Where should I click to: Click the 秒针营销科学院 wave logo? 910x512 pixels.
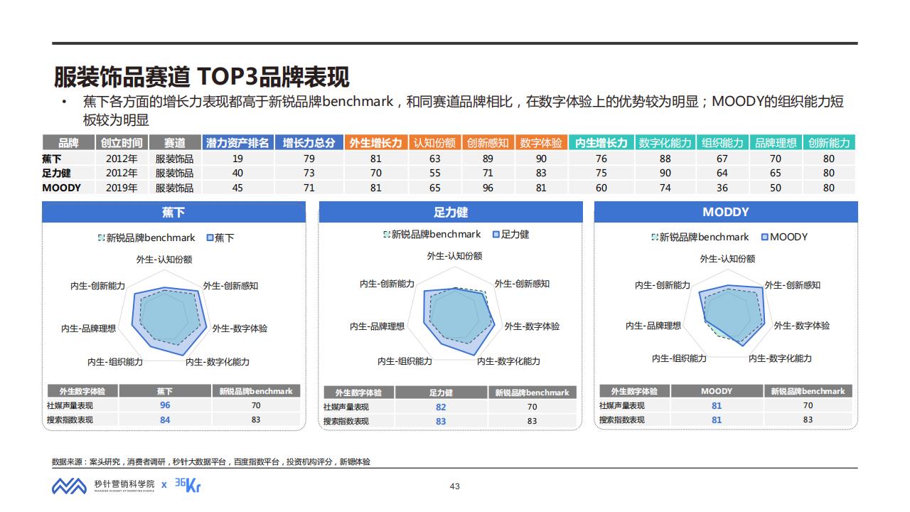pyautogui.click(x=68, y=486)
